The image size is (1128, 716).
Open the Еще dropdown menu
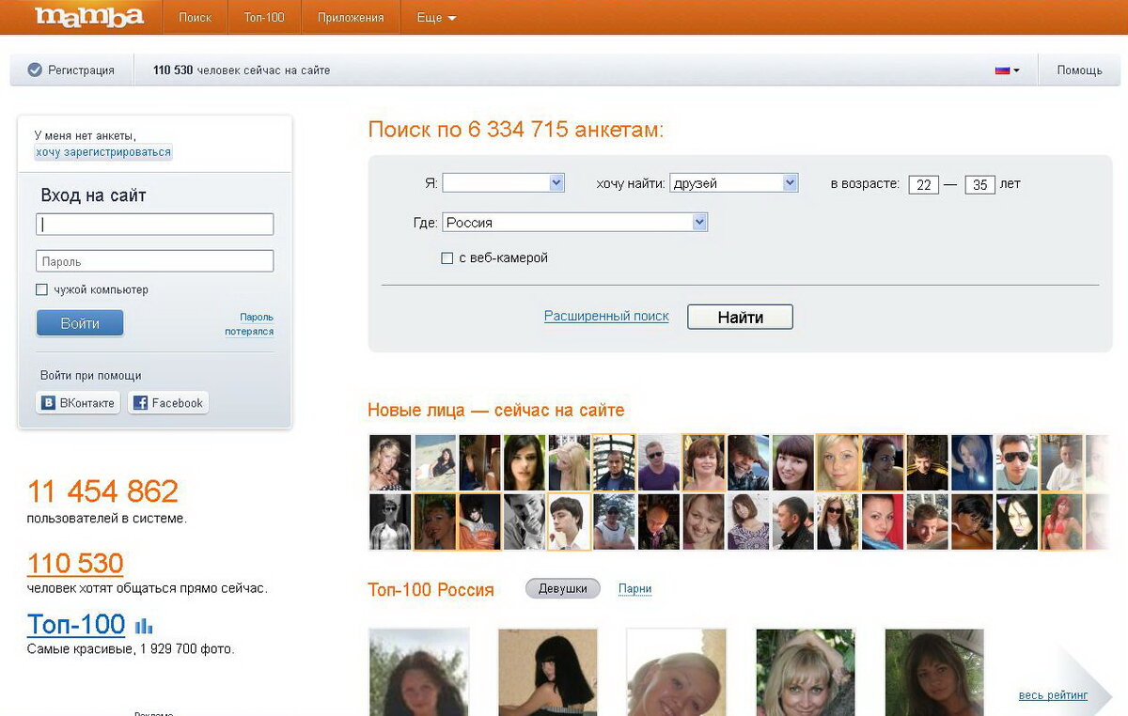click(433, 16)
